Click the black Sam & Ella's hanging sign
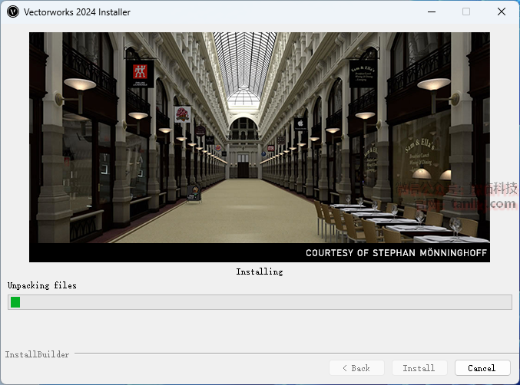 (x=363, y=74)
